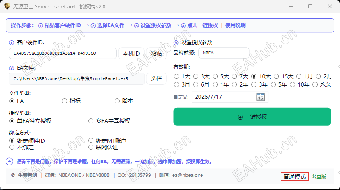Click the green 一键授权 button

[252, 117]
